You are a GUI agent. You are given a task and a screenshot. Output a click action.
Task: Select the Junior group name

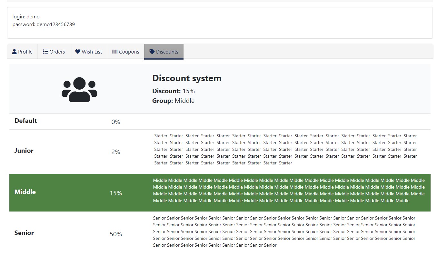tap(24, 151)
